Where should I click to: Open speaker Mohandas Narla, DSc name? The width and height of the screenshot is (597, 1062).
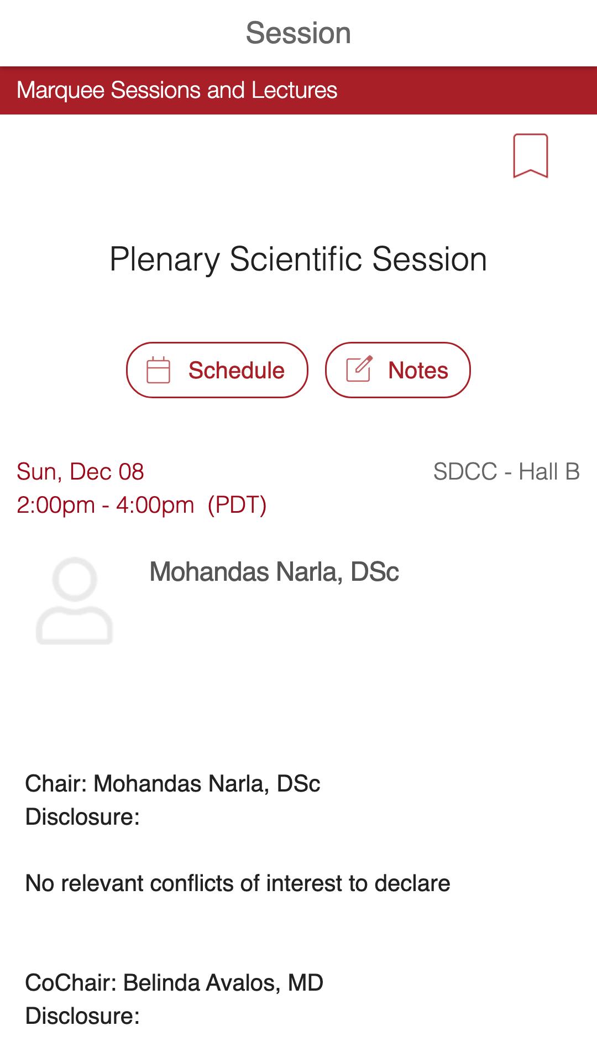[x=274, y=572]
